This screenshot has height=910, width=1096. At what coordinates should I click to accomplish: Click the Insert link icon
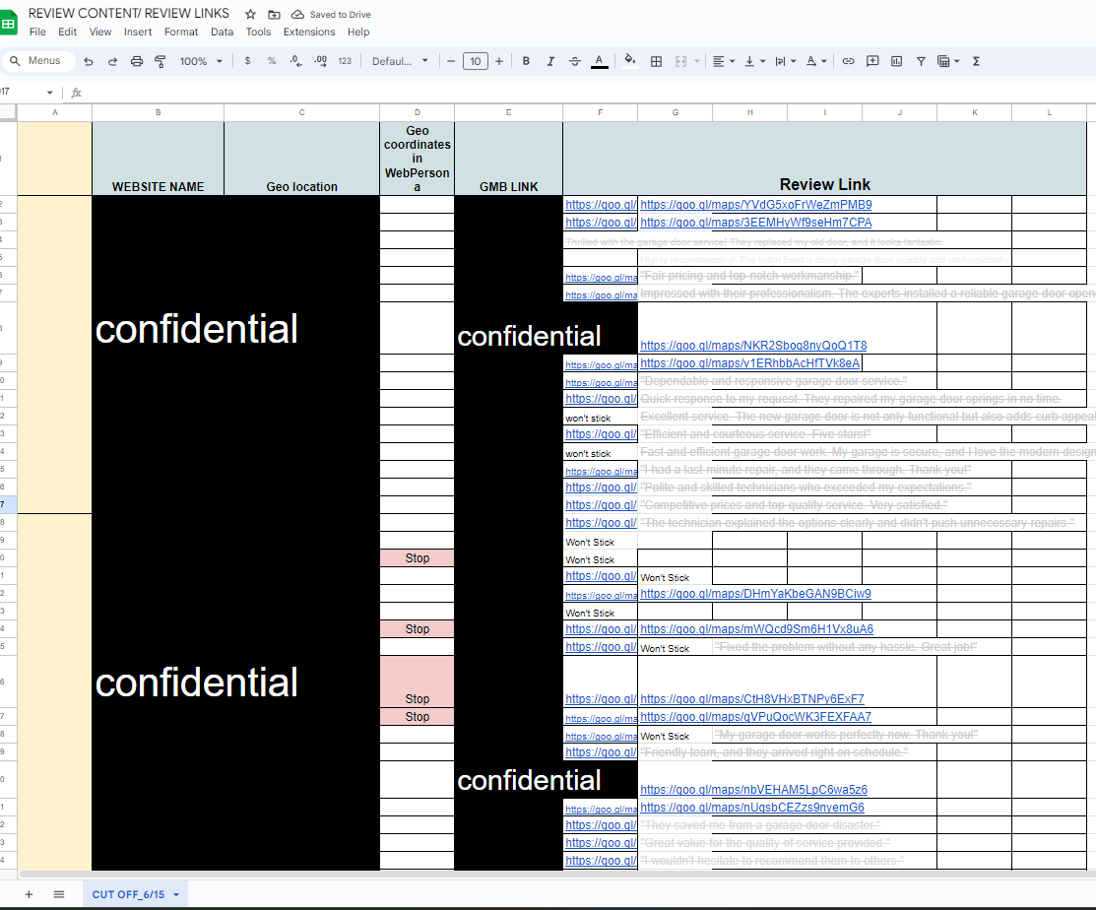[848, 61]
